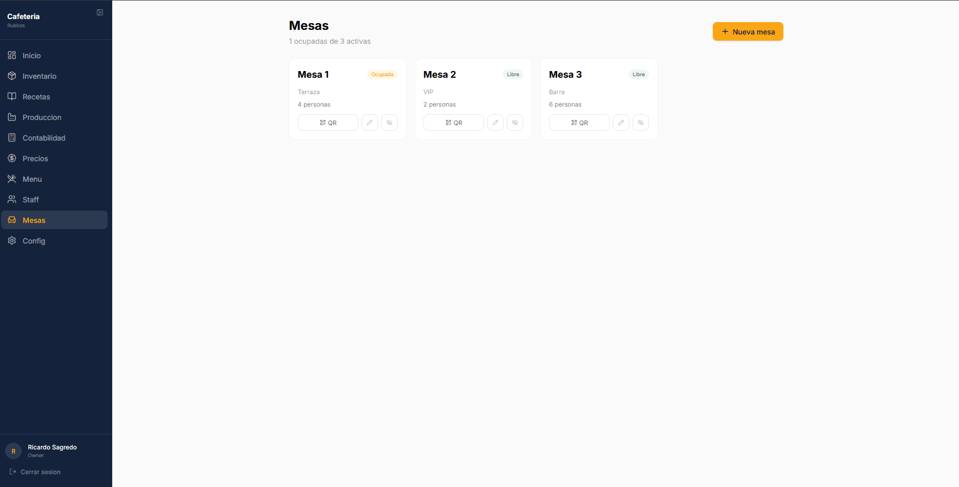959x487 pixels.
Task: Collapse the sidebar with the top-right panel icon
Action: point(99,12)
